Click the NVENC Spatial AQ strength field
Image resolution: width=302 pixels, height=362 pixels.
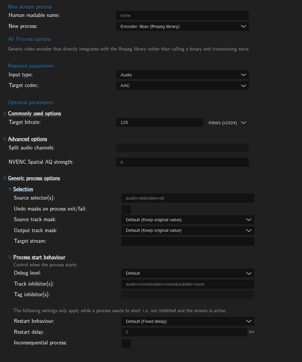click(x=182, y=162)
